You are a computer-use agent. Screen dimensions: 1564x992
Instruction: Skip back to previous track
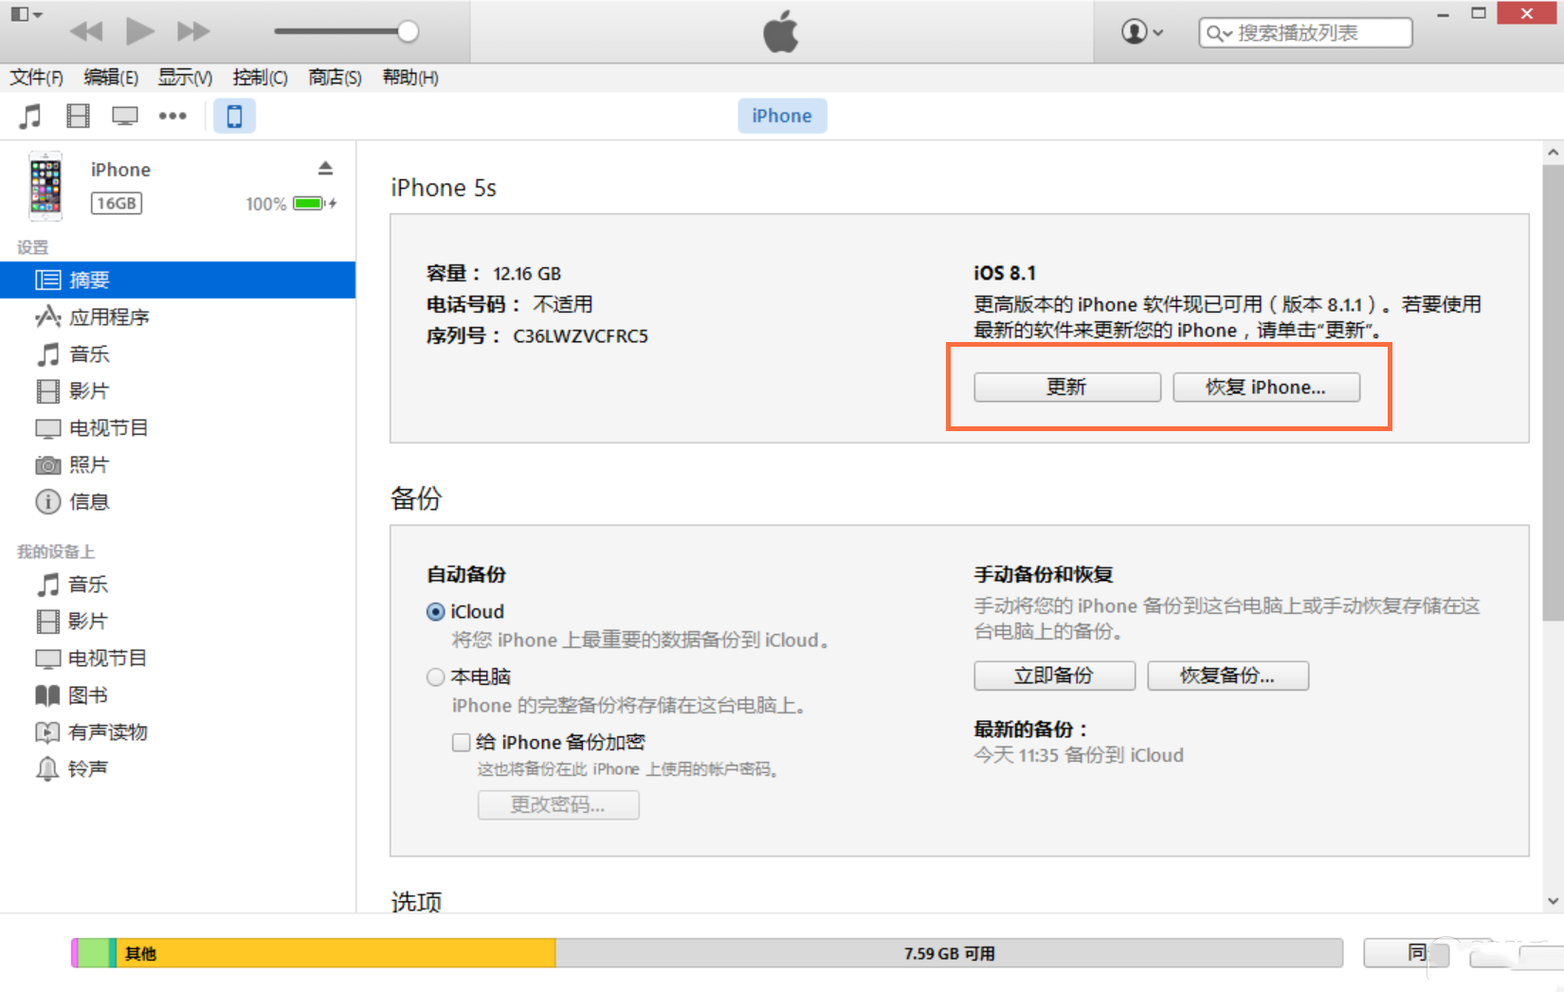[86, 31]
